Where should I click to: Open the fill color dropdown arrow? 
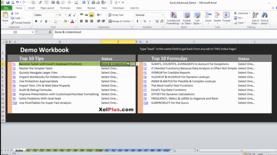(68, 21)
